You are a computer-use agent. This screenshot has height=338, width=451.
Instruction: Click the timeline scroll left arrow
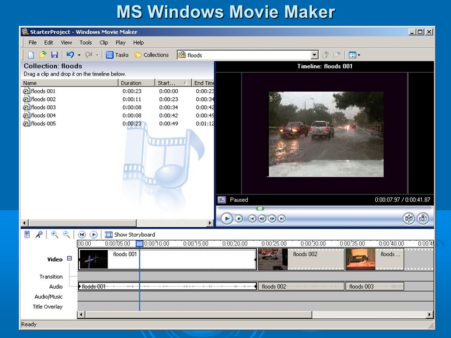tap(81, 315)
